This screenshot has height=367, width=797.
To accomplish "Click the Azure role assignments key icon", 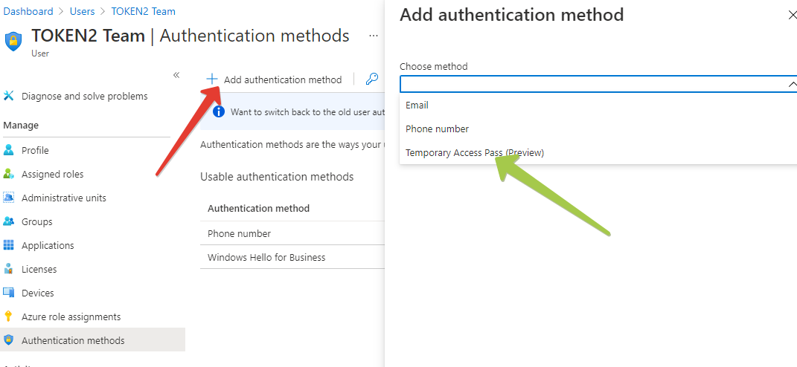I will [8, 316].
